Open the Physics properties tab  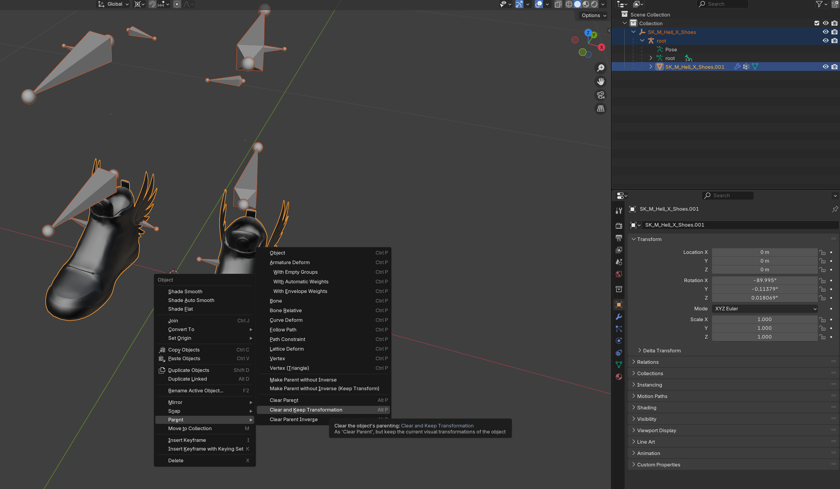619,341
